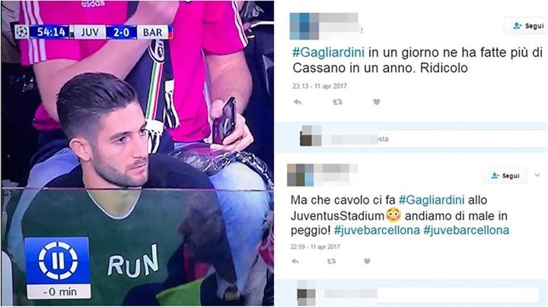Like the Cassano tweet
Image resolution: width=548 pixels, height=307 pixels.
[377, 102]
